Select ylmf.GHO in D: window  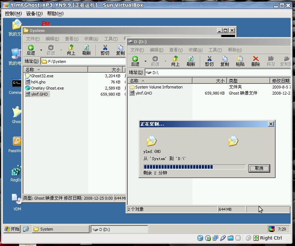click(x=141, y=93)
